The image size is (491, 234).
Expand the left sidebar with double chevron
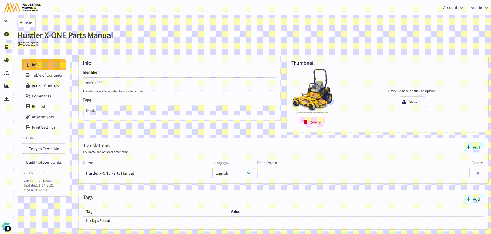click(6, 21)
